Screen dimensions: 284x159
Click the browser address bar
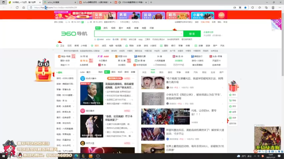130,7
